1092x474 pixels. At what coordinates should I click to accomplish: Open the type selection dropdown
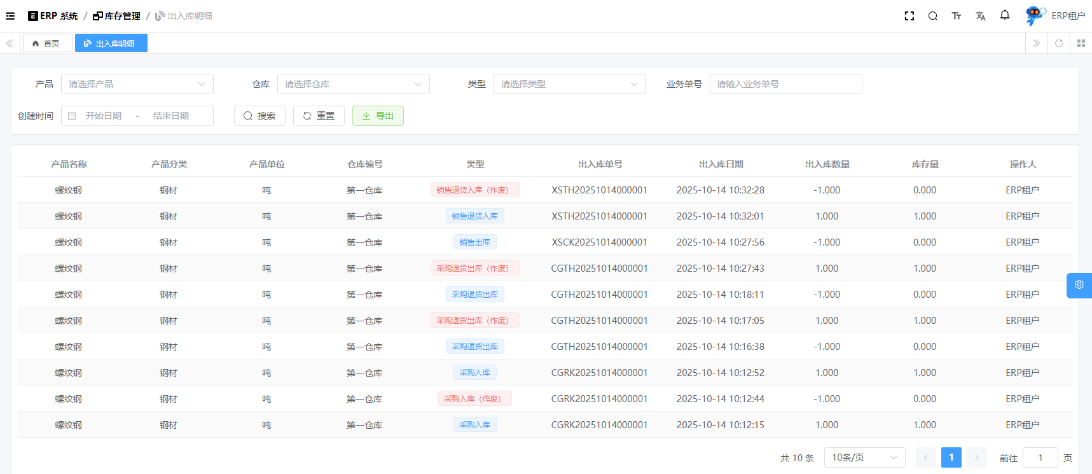point(569,84)
